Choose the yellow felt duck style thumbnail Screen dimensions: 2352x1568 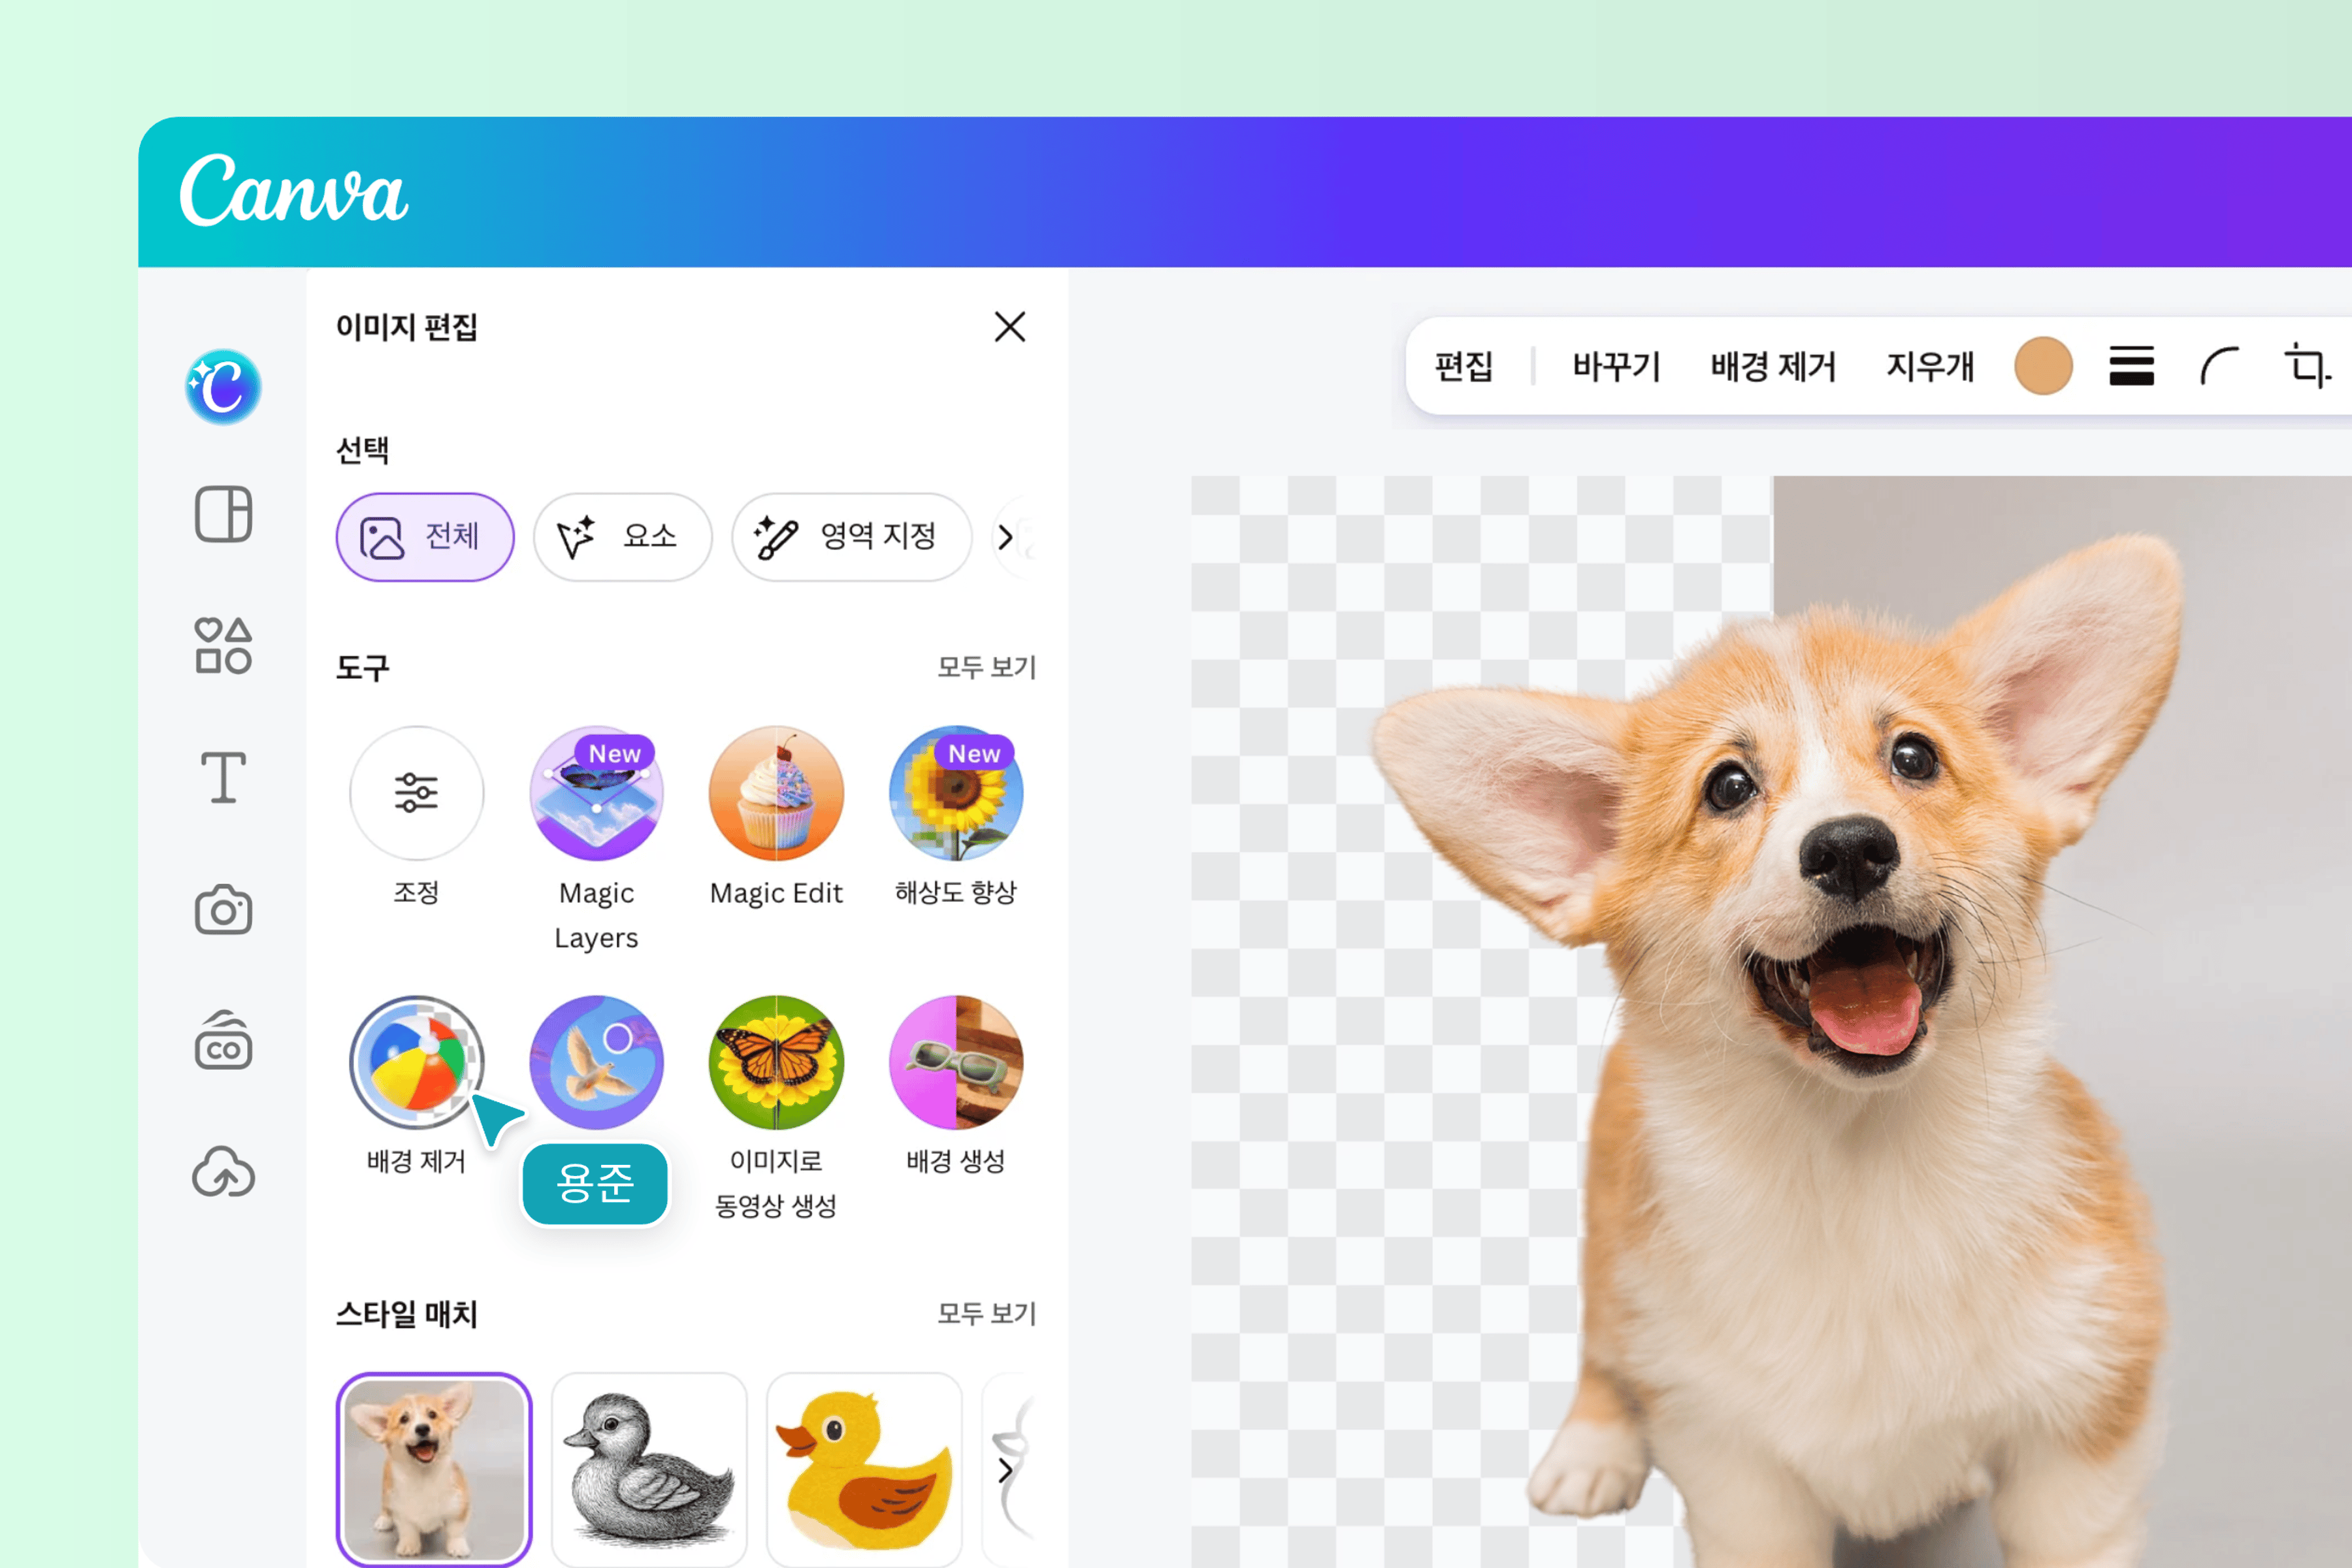pos(864,1470)
